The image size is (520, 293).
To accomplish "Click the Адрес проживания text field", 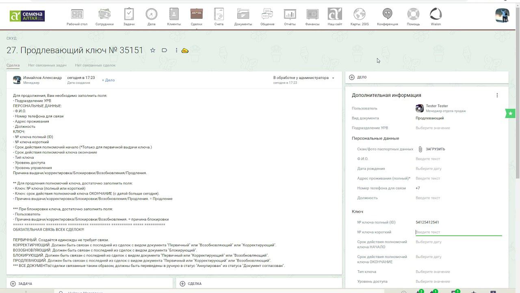I will tap(458, 178).
